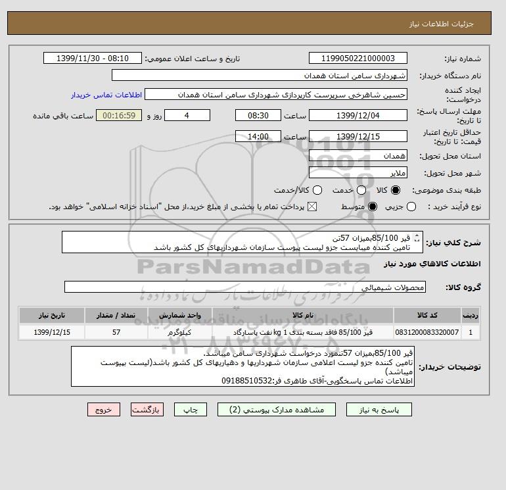This screenshot has width=506, height=490.
Task: Open مشاهده مدارک پیوستی (2) button
Action: 277,410
